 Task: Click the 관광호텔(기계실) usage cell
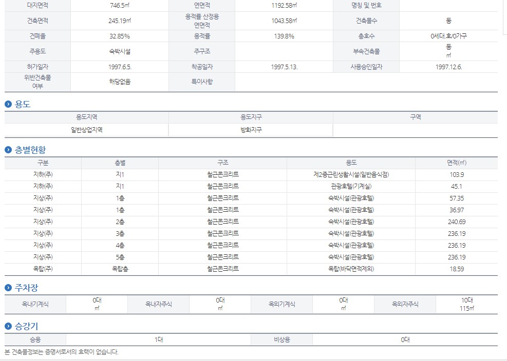(x=351, y=186)
